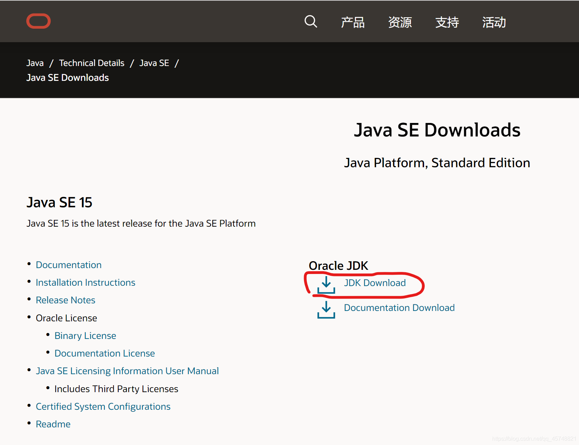Open Documentation Download link
Screen dimensions: 579x445
399,307
